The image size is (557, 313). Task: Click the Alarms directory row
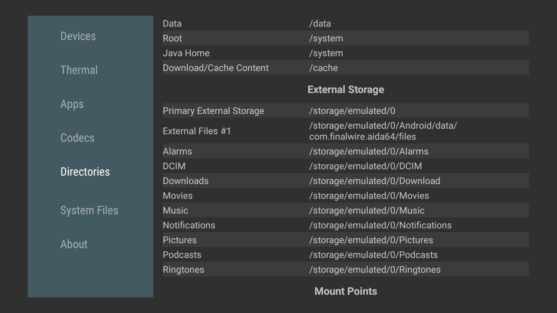click(x=346, y=151)
